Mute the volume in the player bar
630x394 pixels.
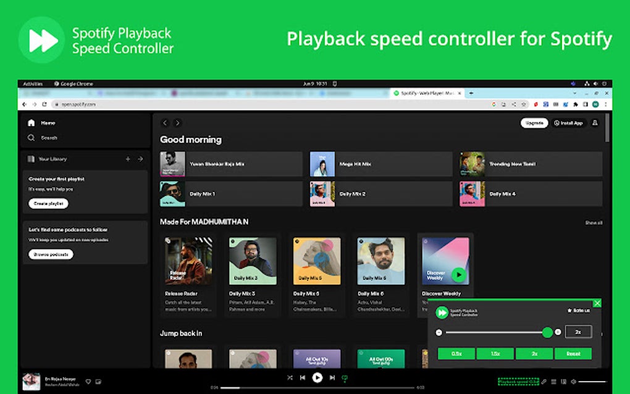[x=573, y=382]
